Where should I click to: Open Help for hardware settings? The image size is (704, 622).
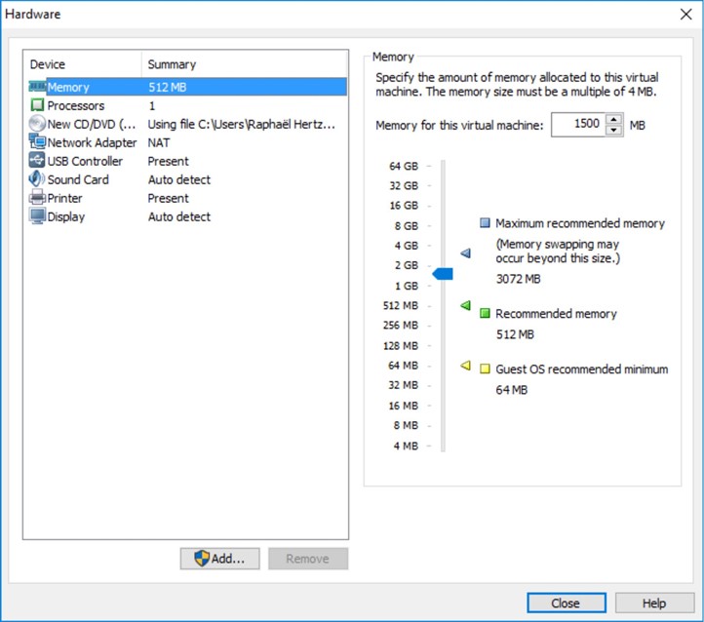[x=654, y=603]
